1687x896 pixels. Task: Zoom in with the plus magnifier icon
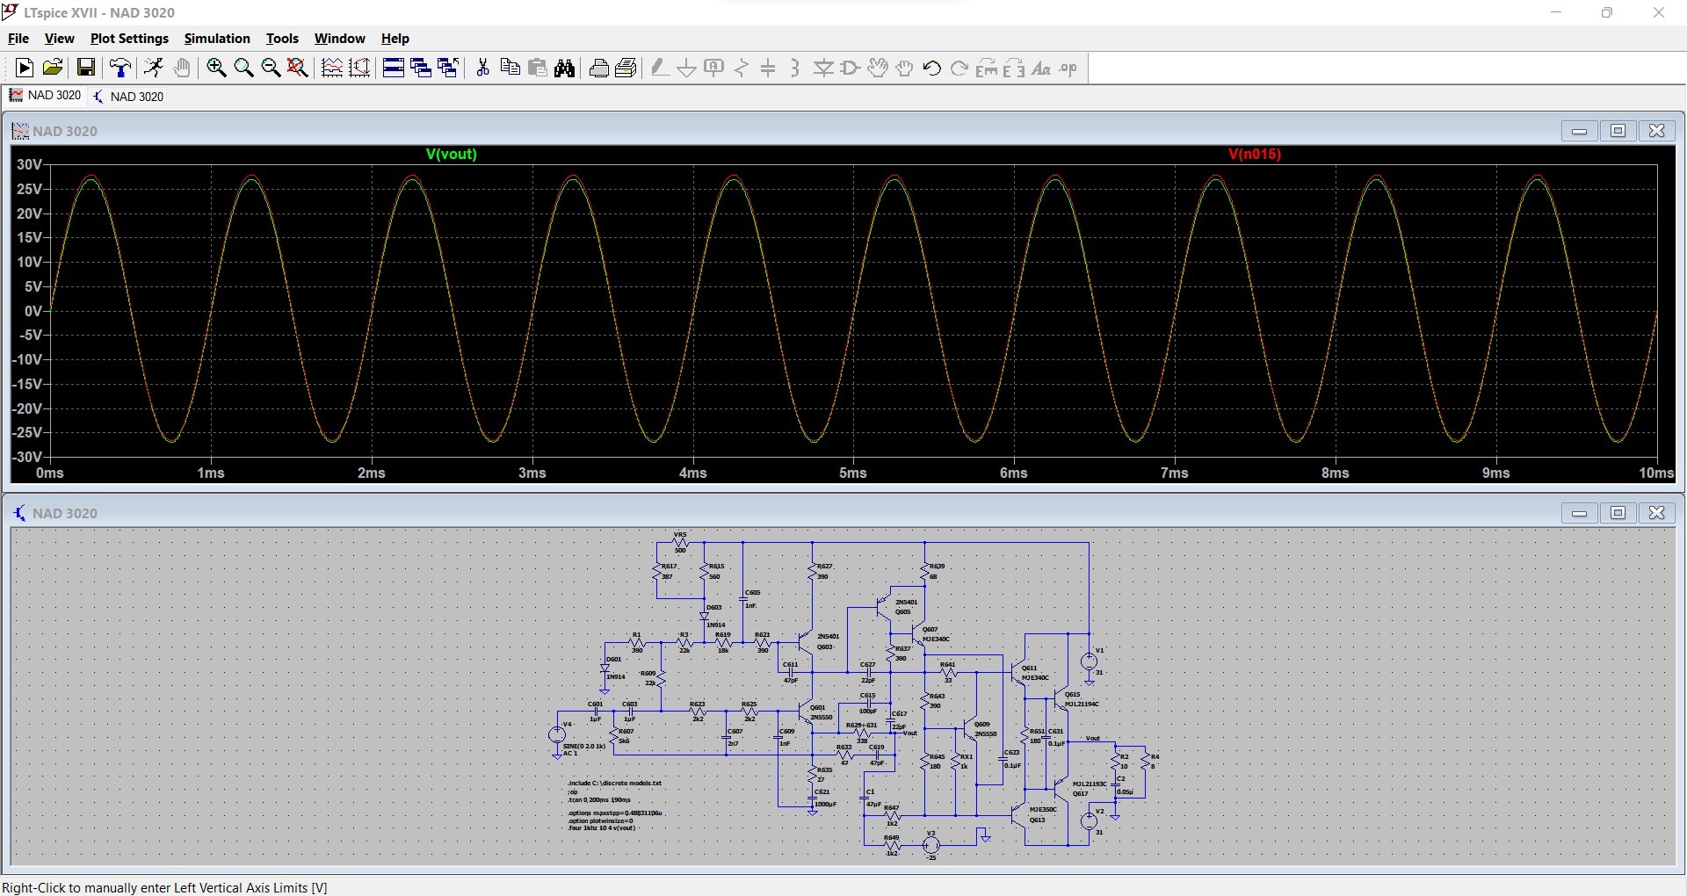(x=216, y=68)
